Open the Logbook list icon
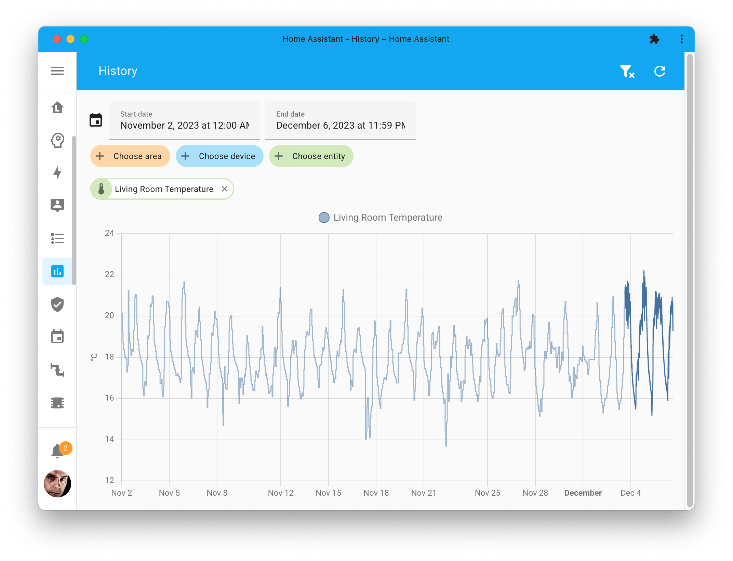This screenshot has height=561, width=733. 57,238
